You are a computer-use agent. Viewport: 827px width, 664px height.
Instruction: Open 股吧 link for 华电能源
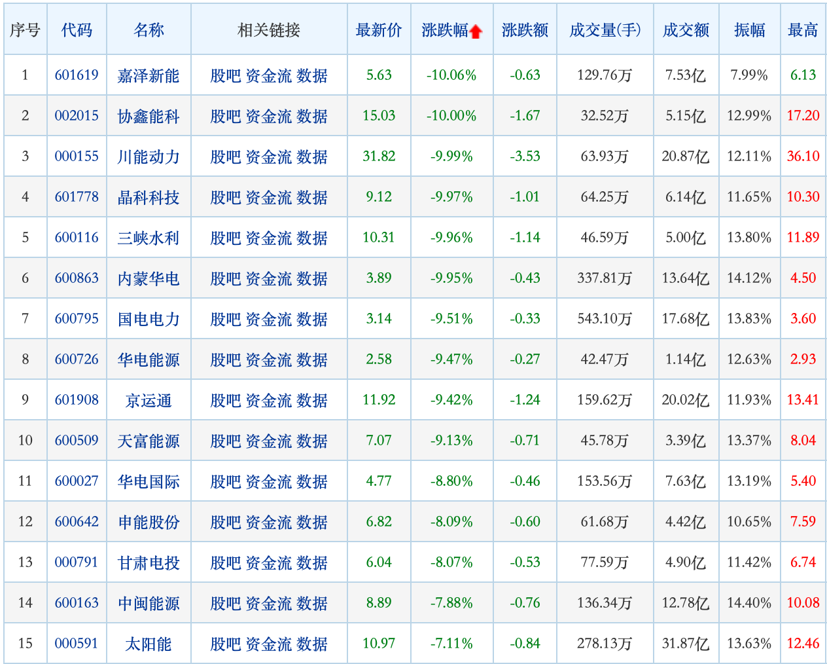coord(226,360)
